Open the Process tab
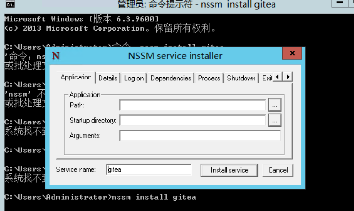 209,78
